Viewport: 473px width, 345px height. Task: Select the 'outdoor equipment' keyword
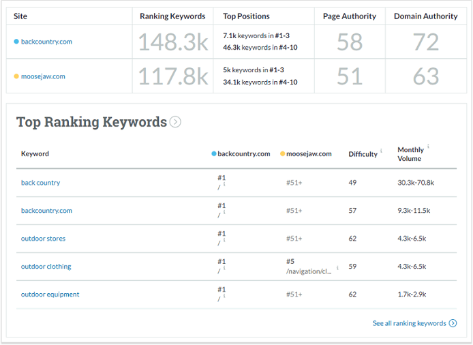(50, 295)
